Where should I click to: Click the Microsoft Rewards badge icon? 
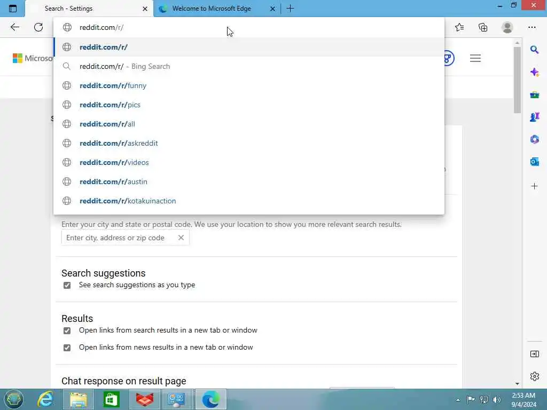point(449,58)
